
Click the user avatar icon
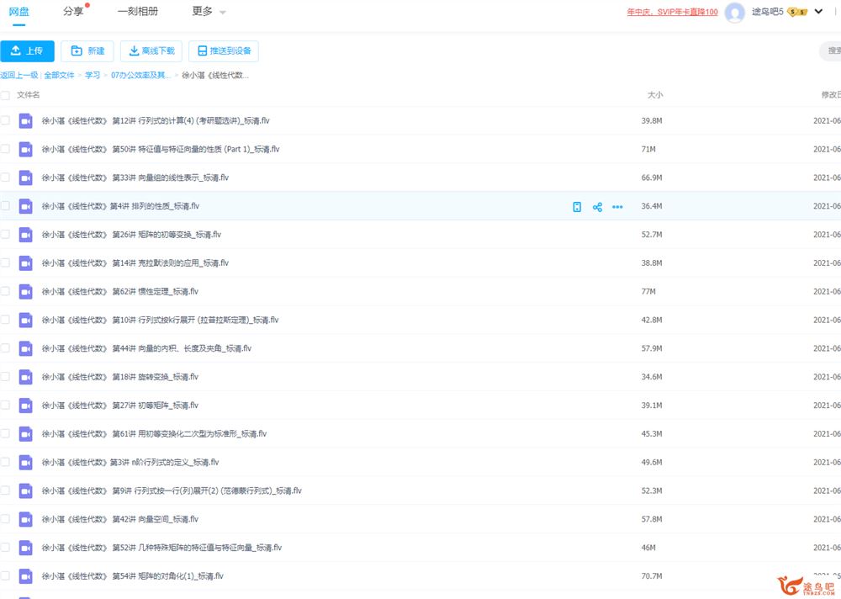734,12
